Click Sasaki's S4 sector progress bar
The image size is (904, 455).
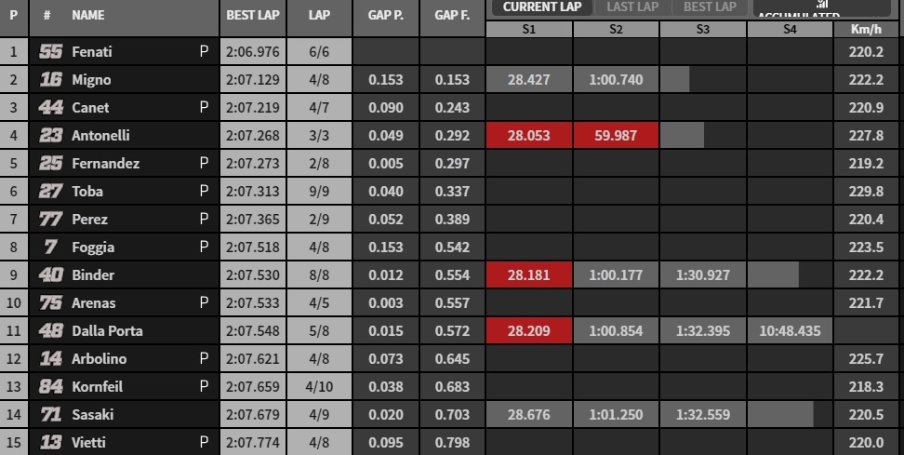click(782, 415)
